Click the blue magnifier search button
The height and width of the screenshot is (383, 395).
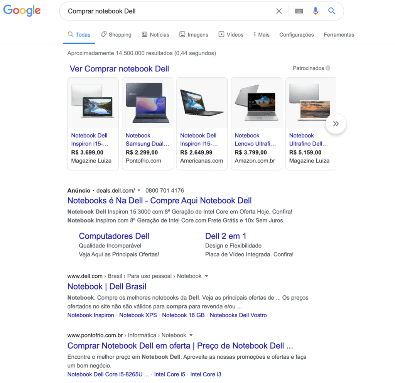(331, 11)
